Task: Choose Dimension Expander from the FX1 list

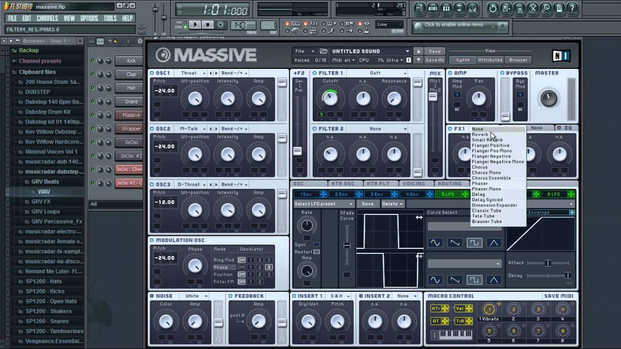Action: coord(494,205)
